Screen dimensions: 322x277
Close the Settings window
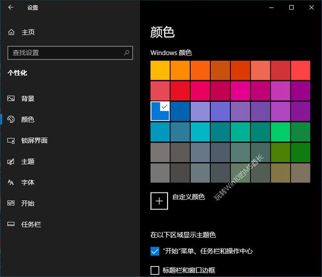point(311,8)
